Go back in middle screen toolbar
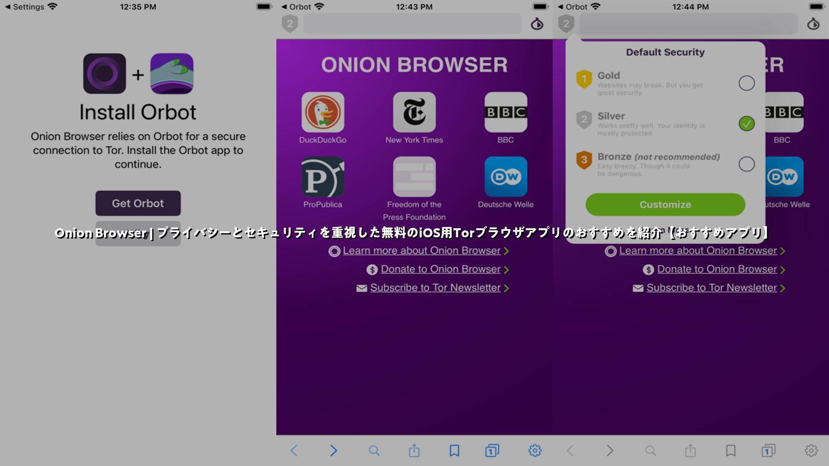Screen dimensions: 829x466 tap(294, 450)
